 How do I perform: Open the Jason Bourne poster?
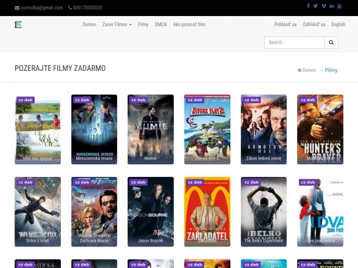pos(150,211)
